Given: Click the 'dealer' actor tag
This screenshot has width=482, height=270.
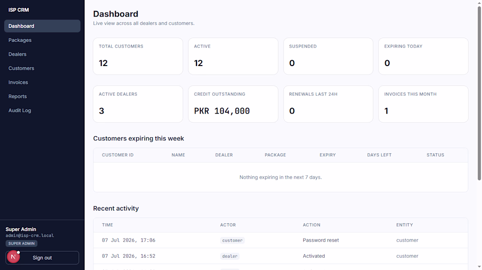Looking at the screenshot, I should [230, 256].
